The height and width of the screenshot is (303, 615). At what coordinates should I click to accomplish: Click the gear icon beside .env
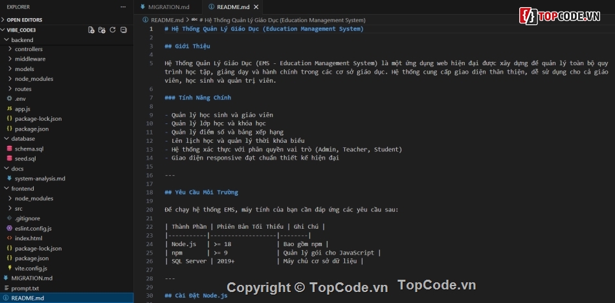click(10, 99)
